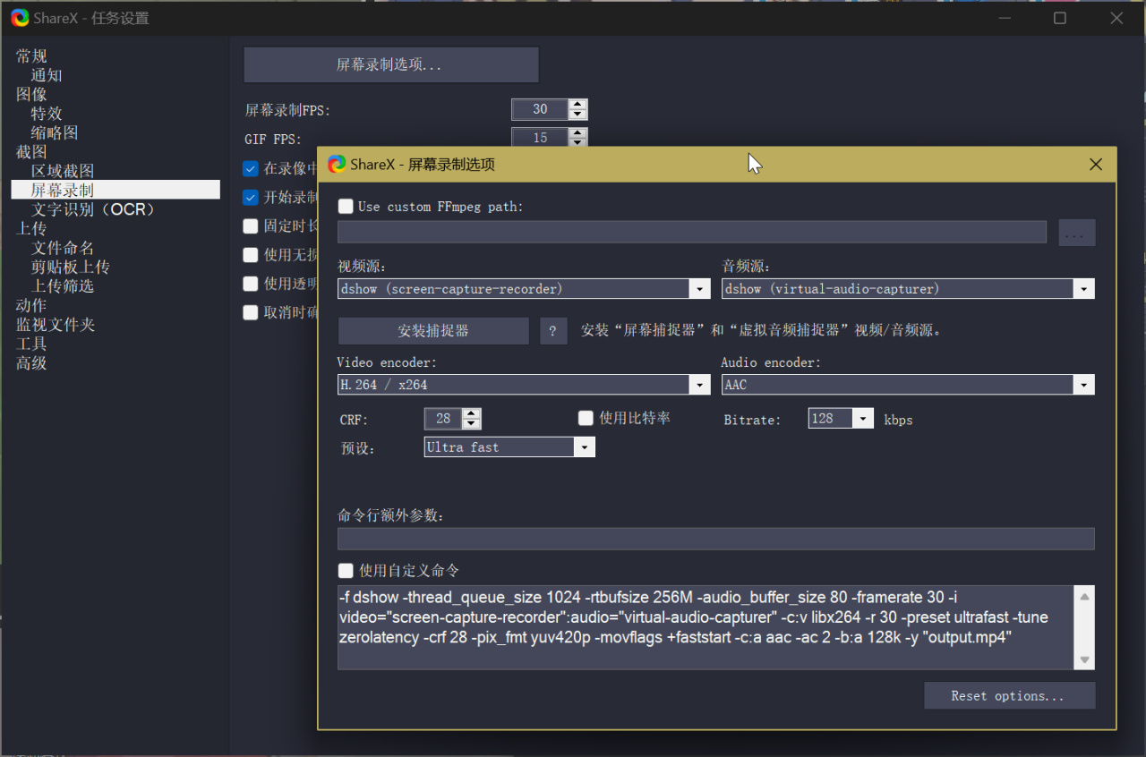This screenshot has height=757, width=1146.
Task: Open 文件命名 settings
Action: tap(63, 248)
